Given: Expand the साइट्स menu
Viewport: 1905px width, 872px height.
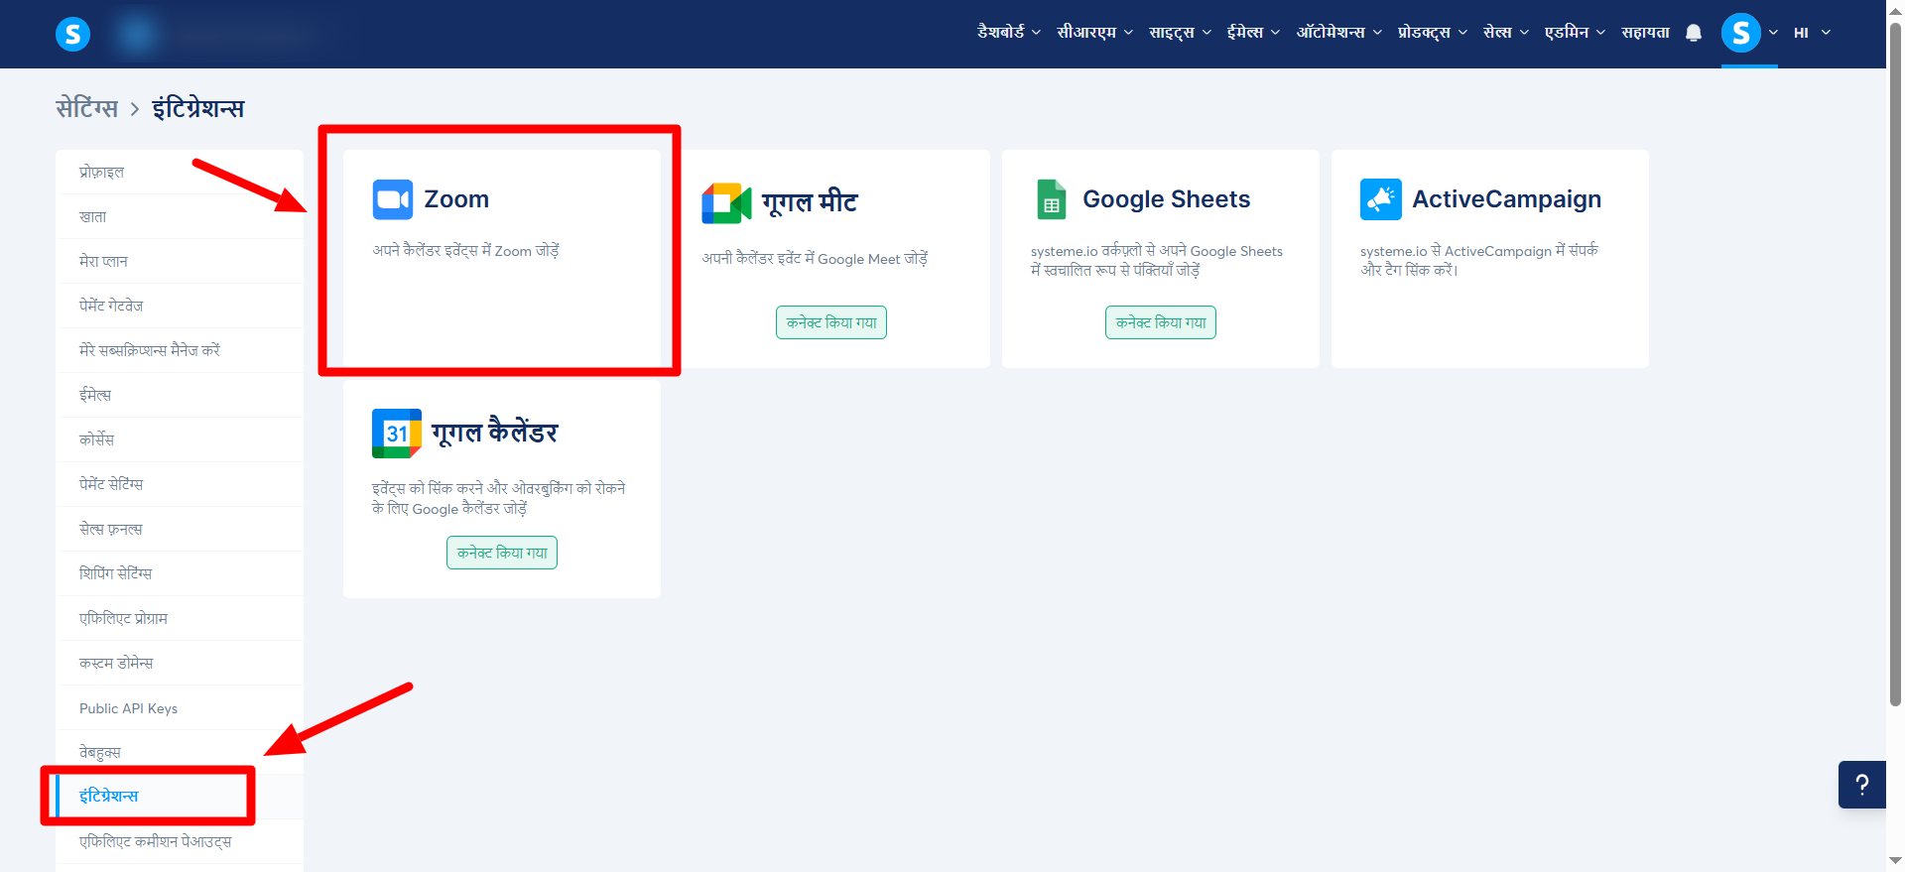Looking at the screenshot, I should pos(1181,33).
